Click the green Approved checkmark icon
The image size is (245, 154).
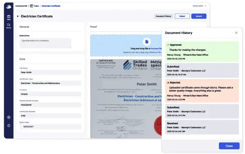[x=168, y=45]
